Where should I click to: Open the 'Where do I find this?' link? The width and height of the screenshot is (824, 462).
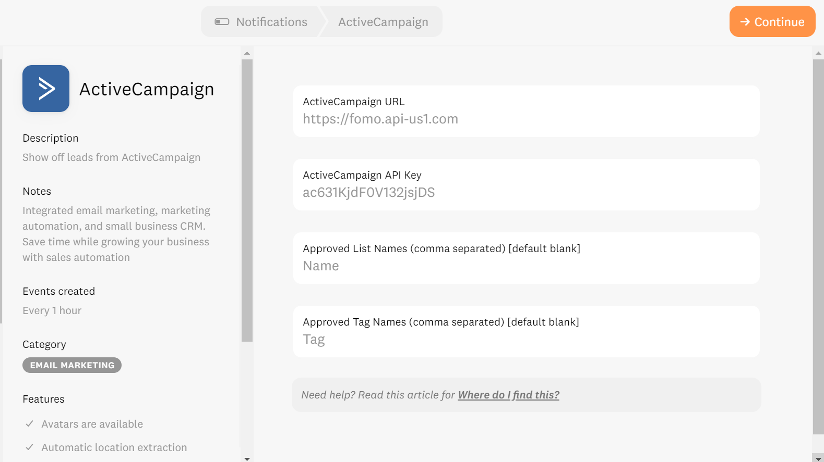tap(509, 395)
